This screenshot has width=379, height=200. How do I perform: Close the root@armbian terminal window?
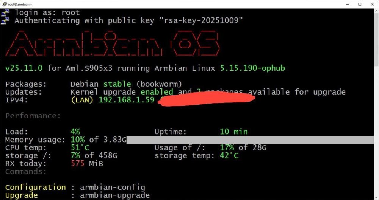click(372, 4)
